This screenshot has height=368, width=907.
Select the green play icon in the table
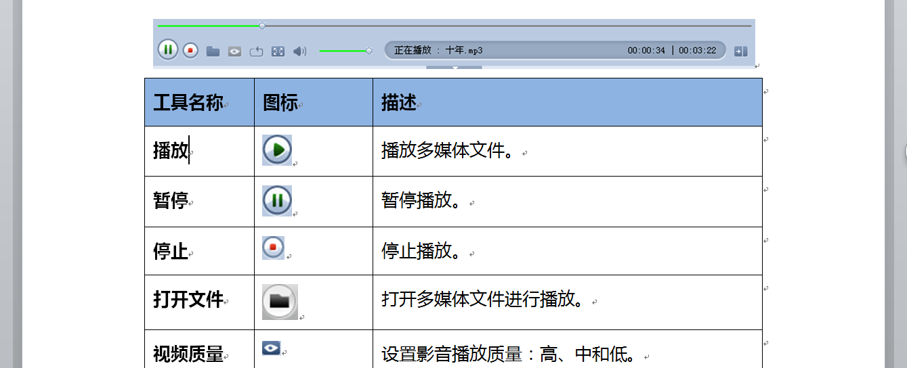[x=277, y=150]
